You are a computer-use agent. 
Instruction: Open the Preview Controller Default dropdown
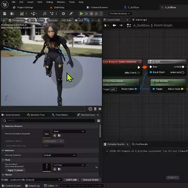pos(60,155)
